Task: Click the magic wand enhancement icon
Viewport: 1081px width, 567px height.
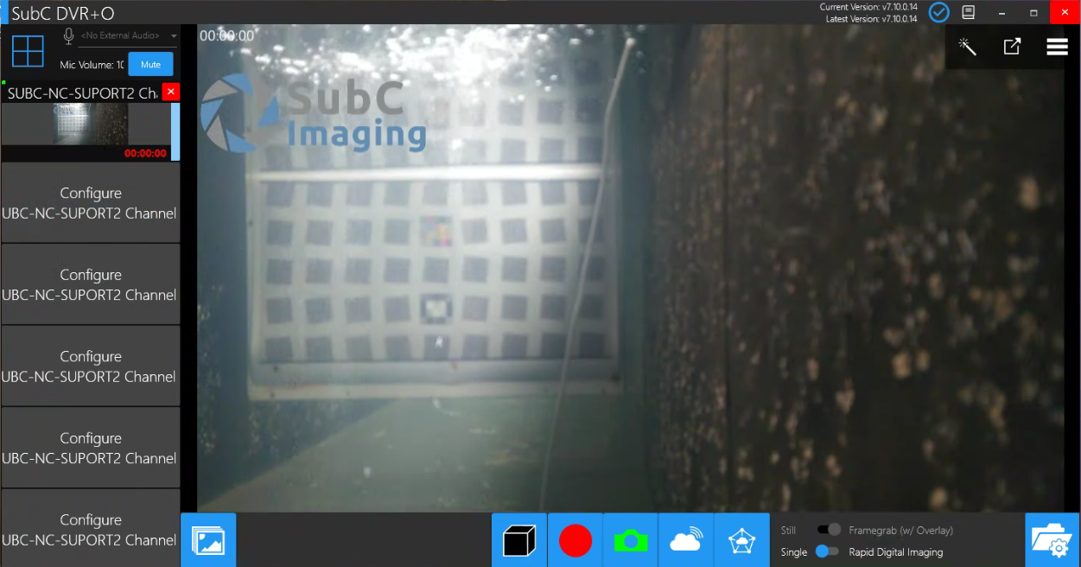Action: coord(968,47)
